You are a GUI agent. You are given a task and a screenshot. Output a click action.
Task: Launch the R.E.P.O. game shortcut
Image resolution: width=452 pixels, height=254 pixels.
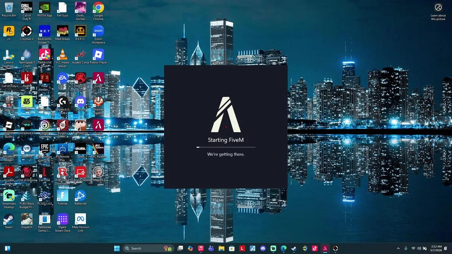click(80, 33)
